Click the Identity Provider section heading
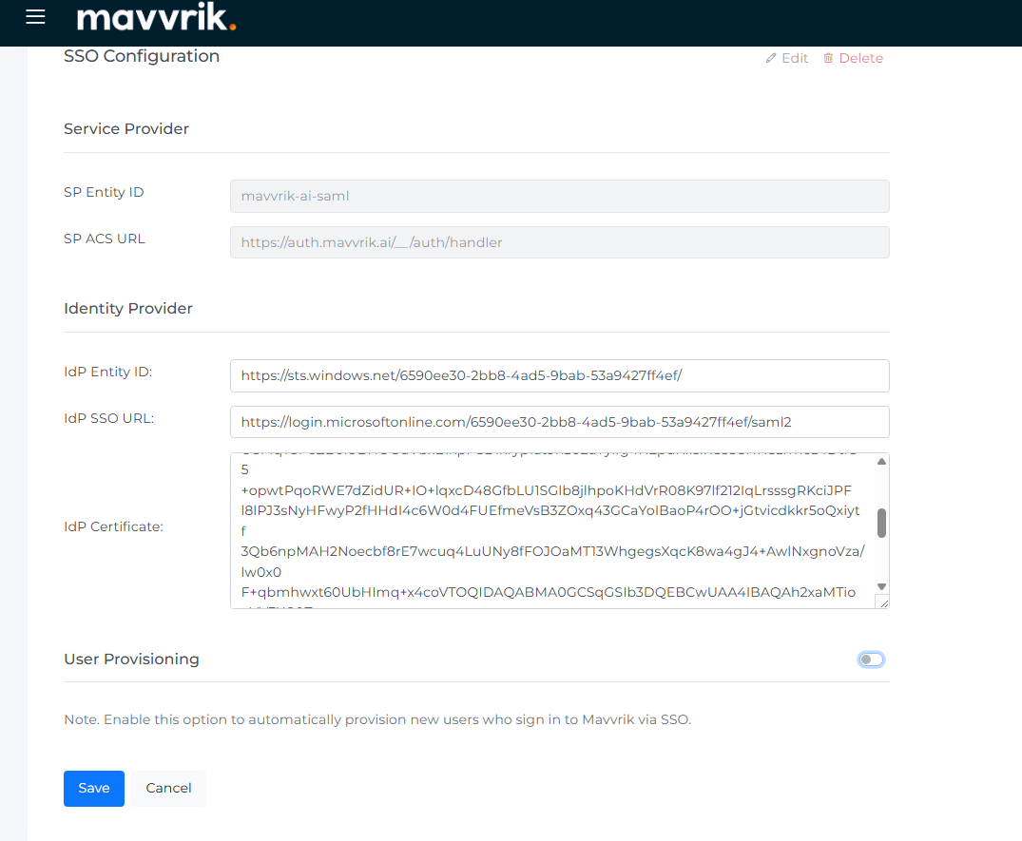The width and height of the screenshot is (1022, 841). click(128, 309)
